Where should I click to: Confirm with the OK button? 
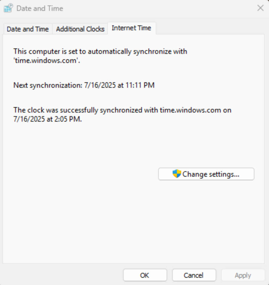click(145, 275)
